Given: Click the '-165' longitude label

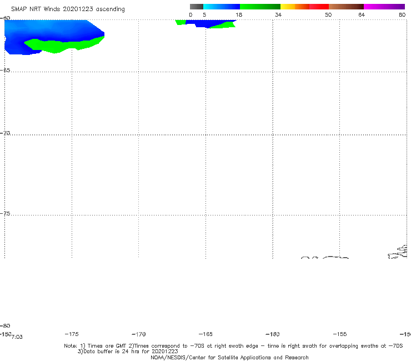Looking at the screenshot, I should coord(205,334).
